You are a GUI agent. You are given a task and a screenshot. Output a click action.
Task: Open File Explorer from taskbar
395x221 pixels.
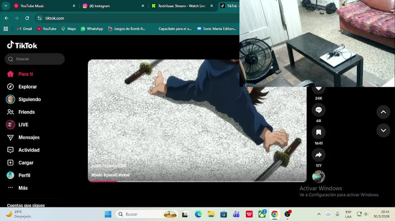tap(211, 214)
